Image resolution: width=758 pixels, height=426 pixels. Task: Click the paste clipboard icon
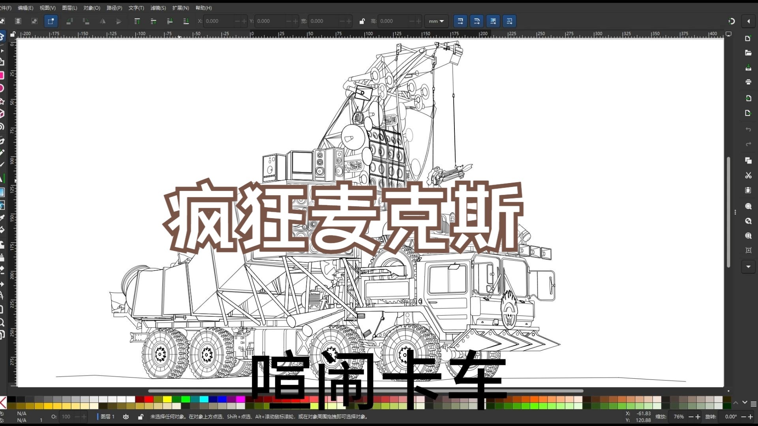click(x=748, y=190)
